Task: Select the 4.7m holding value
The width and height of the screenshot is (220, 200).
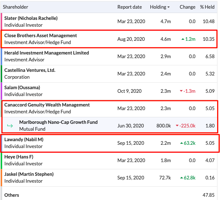Action: point(165,21)
